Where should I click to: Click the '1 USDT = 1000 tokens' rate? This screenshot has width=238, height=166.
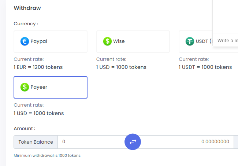click(205, 67)
